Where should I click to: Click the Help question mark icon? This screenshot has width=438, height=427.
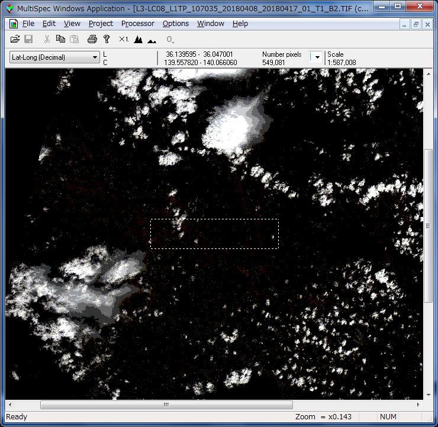[x=107, y=39]
